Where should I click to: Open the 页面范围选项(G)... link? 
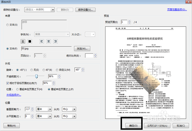[x=177, y=10]
